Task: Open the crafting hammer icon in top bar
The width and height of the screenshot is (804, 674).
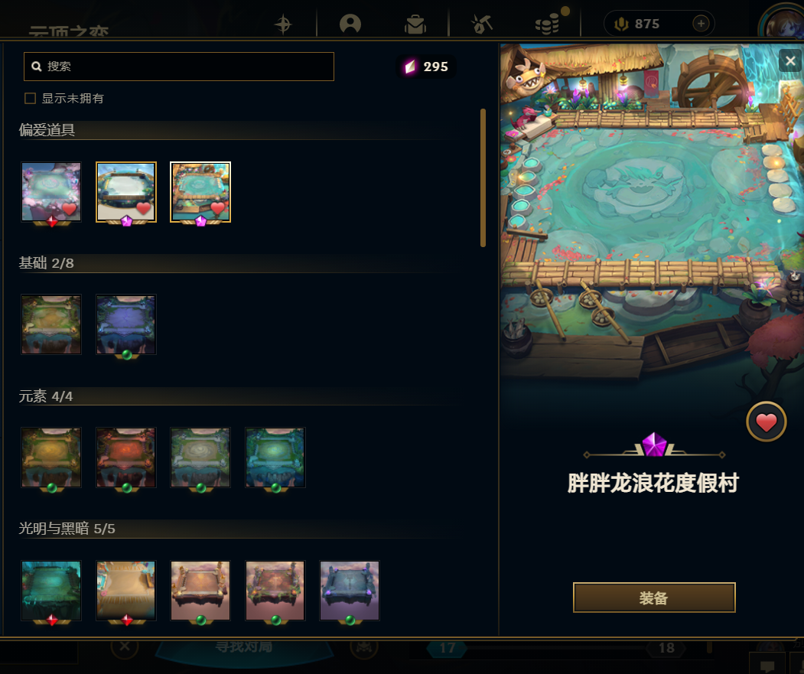Action: [x=482, y=24]
